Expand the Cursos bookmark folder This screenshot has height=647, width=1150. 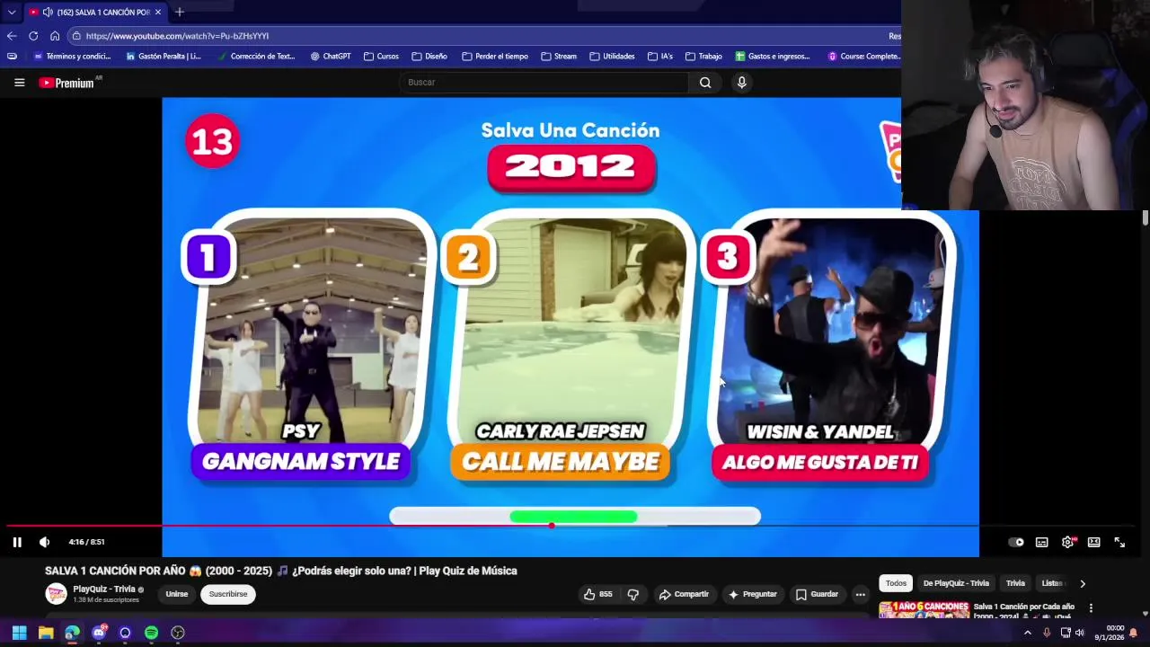tap(381, 57)
